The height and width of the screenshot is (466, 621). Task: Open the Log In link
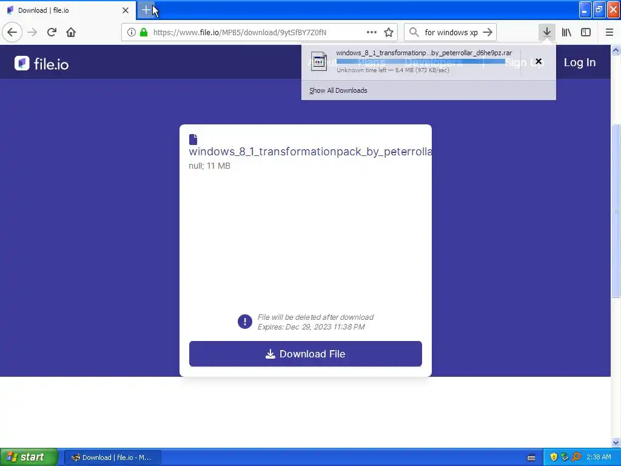(x=579, y=62)
